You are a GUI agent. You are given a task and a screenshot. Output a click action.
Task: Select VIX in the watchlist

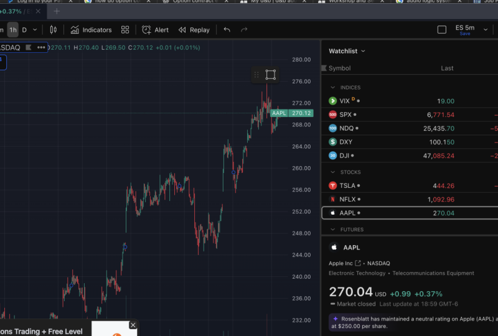pos(410,101)
